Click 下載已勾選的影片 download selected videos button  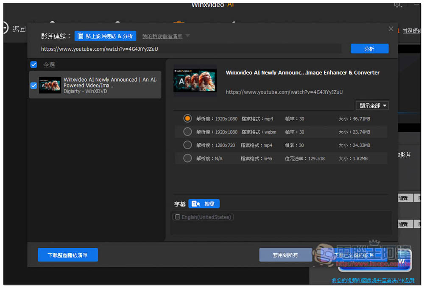[354, 255]
